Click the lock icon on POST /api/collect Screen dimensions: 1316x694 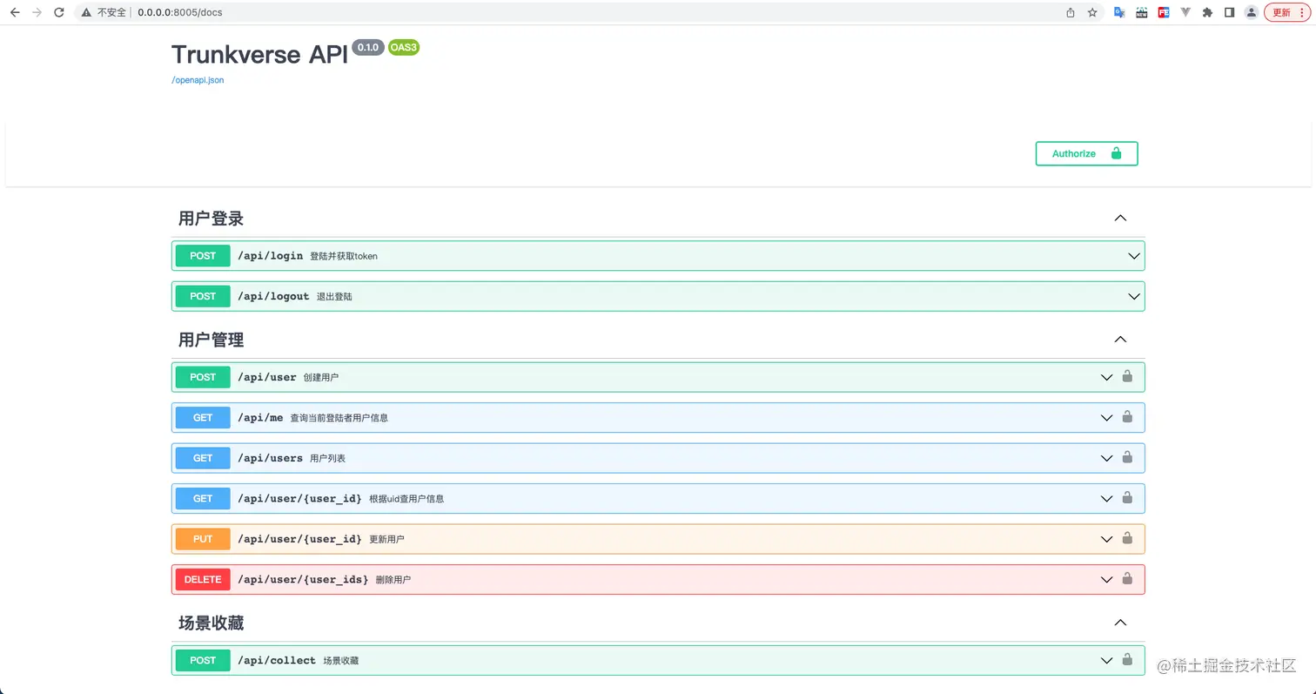coord(1127,660)
